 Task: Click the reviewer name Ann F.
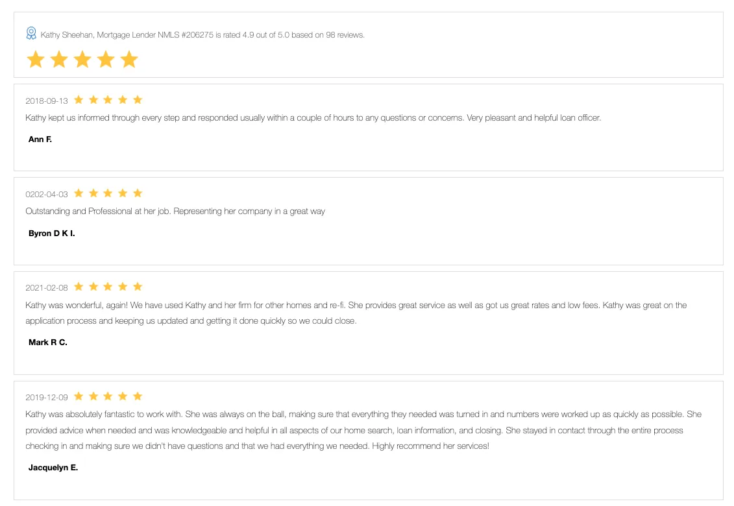click(x=40, y=139)
